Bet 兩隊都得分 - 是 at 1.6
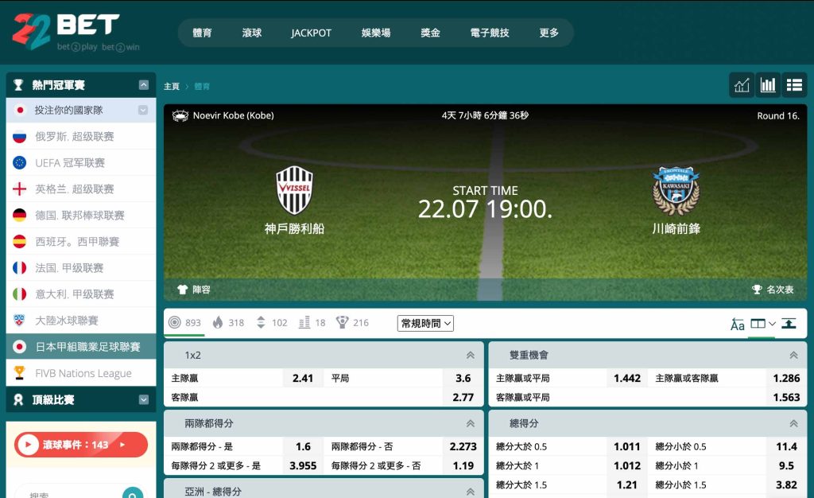 (303, 446)
